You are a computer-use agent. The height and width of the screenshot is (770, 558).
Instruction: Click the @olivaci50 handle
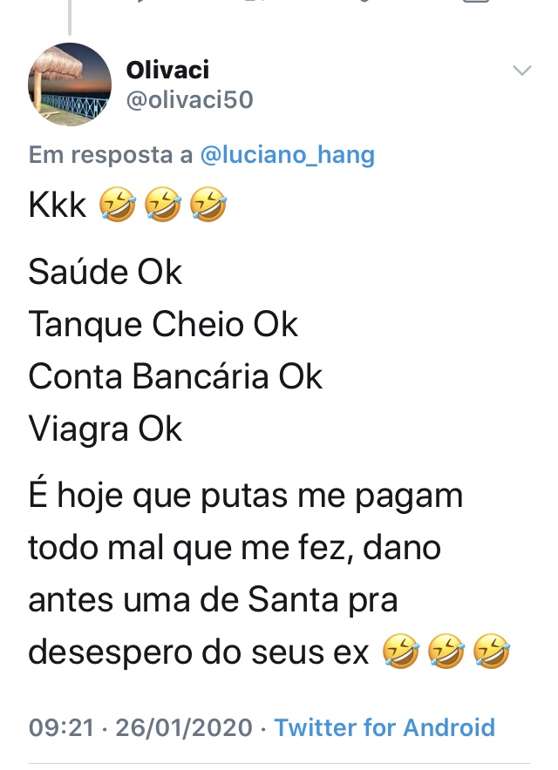click(189, 100)
